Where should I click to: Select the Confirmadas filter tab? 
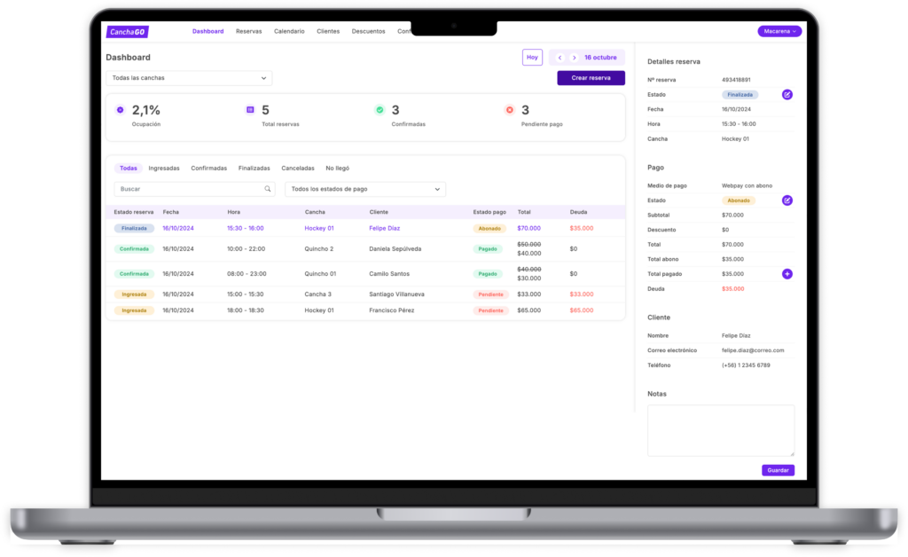pos(208,168)
